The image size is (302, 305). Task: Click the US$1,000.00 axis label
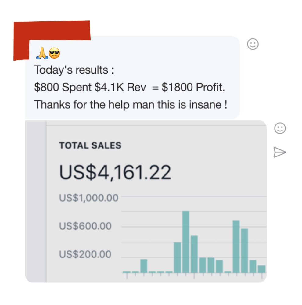[x=89, y=198]
